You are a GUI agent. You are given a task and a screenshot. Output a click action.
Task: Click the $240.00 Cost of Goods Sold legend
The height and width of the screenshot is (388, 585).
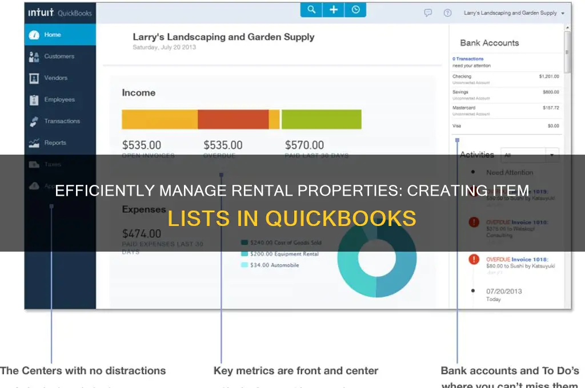click(x=281, y=242)
